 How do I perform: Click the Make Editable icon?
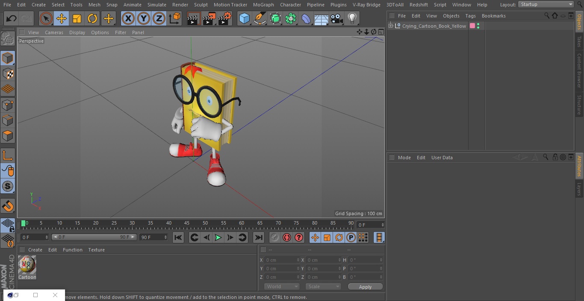[x=8, y=39]
